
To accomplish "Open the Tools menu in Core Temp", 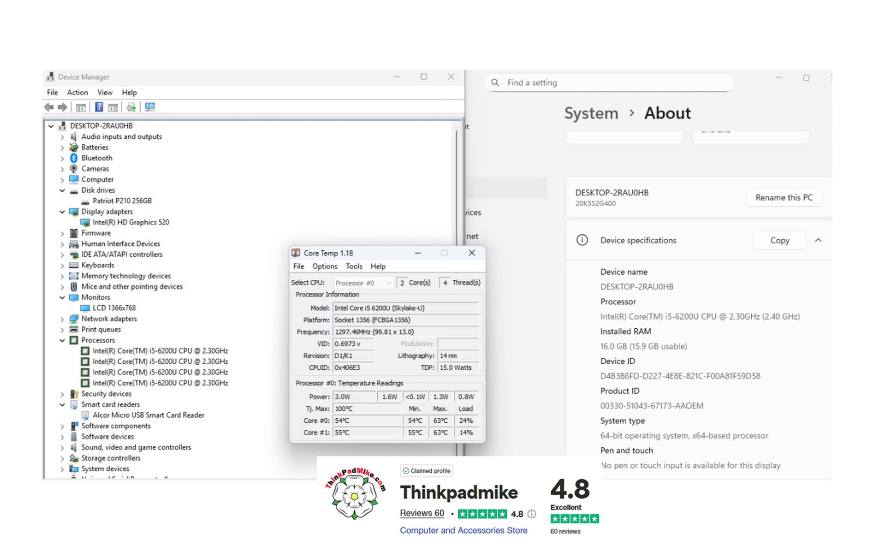I will point(354,266).
